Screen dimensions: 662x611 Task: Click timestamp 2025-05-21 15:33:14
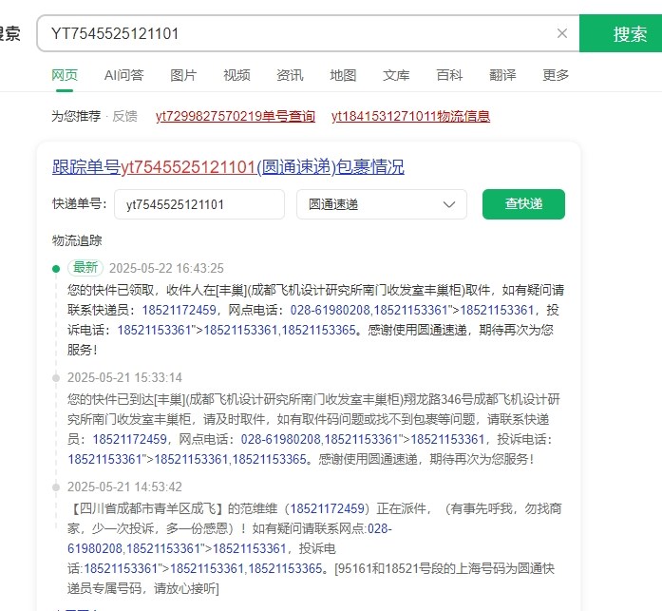click(x=124, y=377)
